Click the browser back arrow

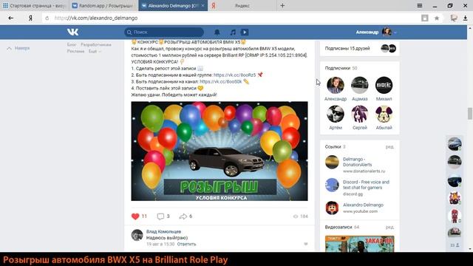11,18
